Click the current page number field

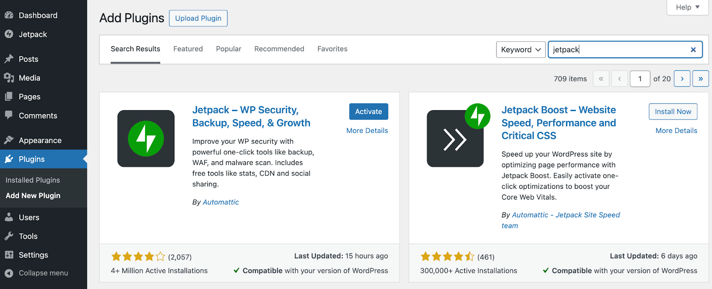(x=640, y=79)
